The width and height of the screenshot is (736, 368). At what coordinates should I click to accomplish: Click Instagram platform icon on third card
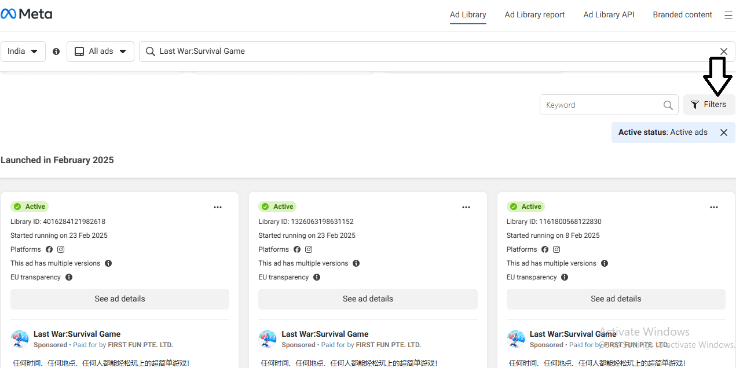point(556,249)
